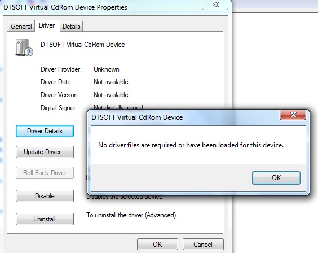Click the uninstall driver Advanced description text
The image size is (318, 253).
coord(132,215)
